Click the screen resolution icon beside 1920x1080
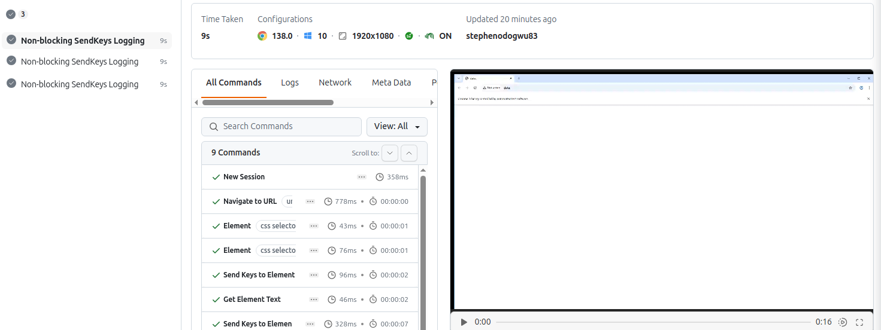This screenshot has width=881, height=330. point(343,36)
